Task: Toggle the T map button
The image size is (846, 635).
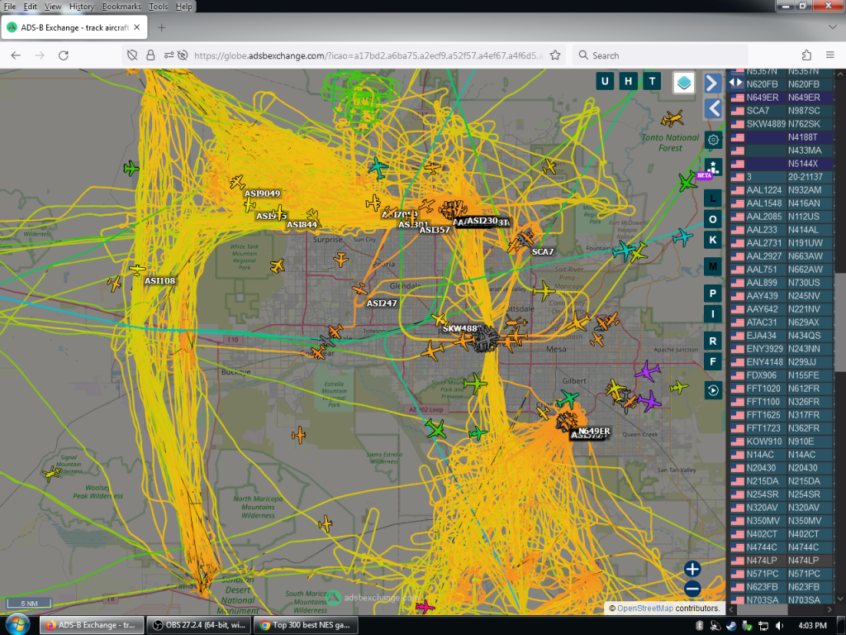Action: tap(652, 82)
